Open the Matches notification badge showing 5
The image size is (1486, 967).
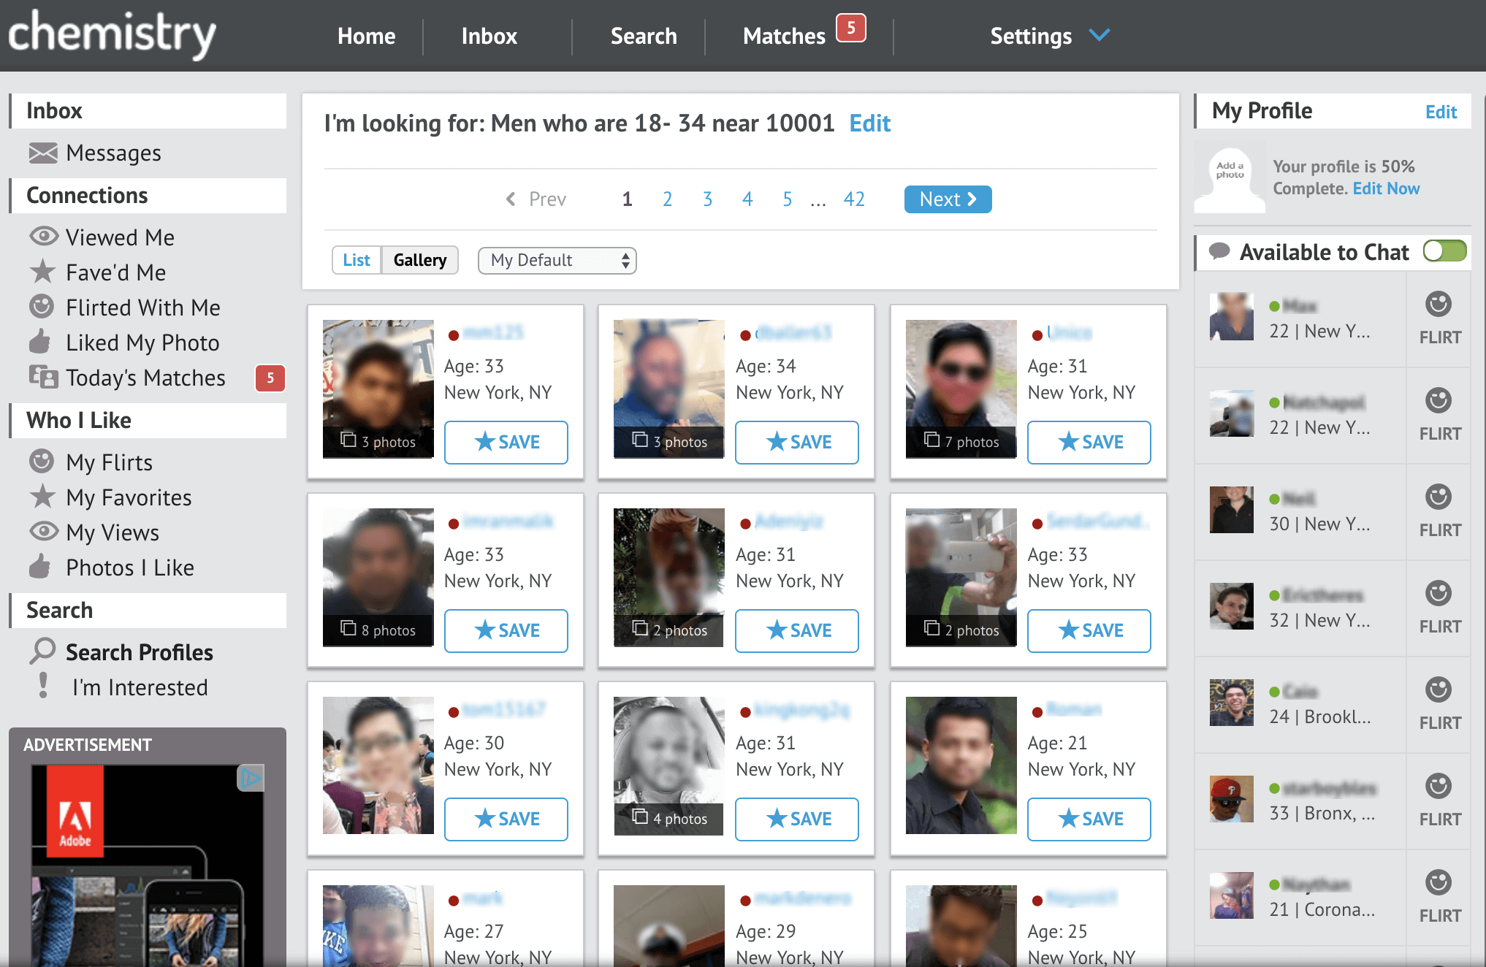click(850, 28)
